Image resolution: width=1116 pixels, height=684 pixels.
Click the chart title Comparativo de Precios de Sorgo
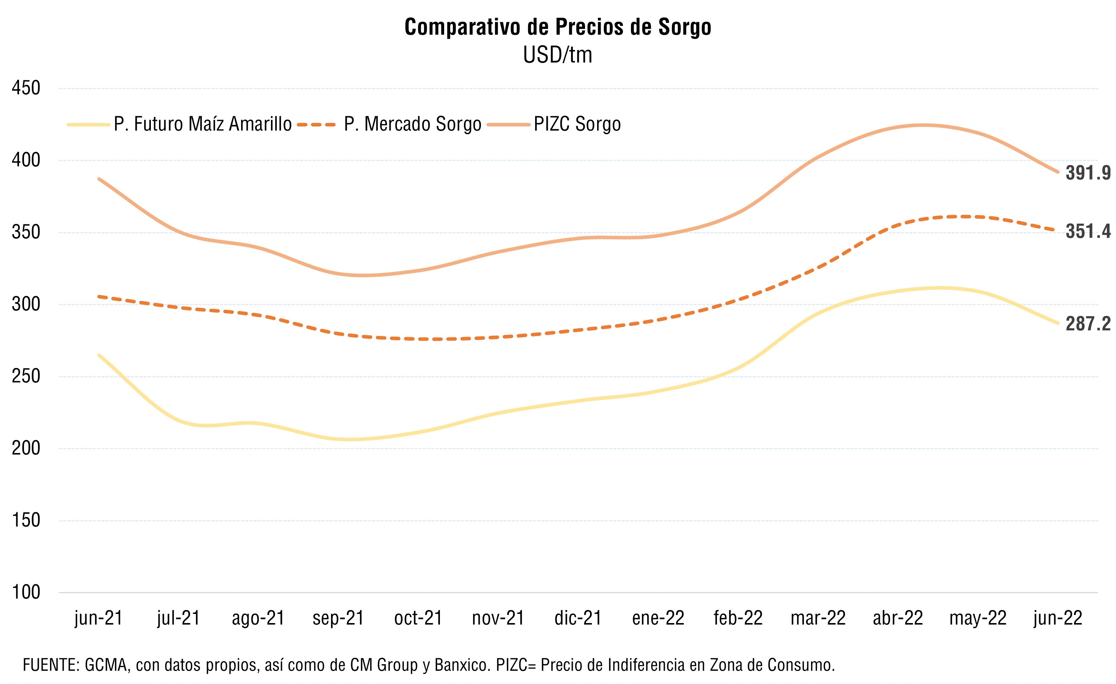coord(558,27)
